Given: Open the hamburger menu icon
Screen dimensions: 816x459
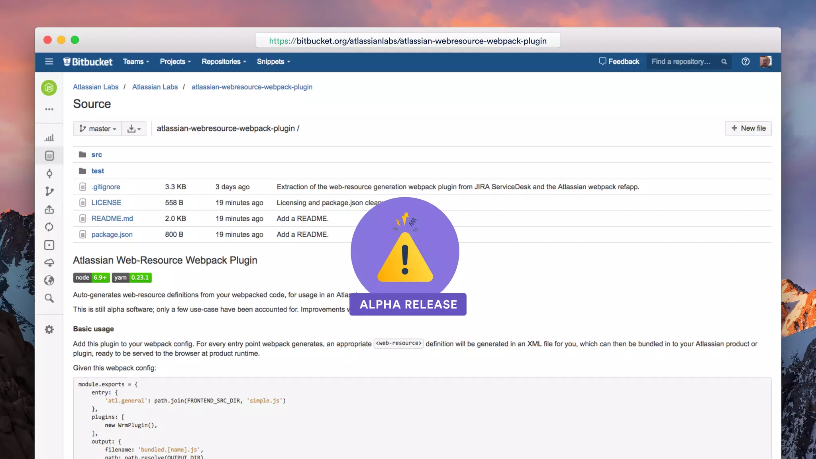Looking at the screenshot, I should click(x=49, y=62).
